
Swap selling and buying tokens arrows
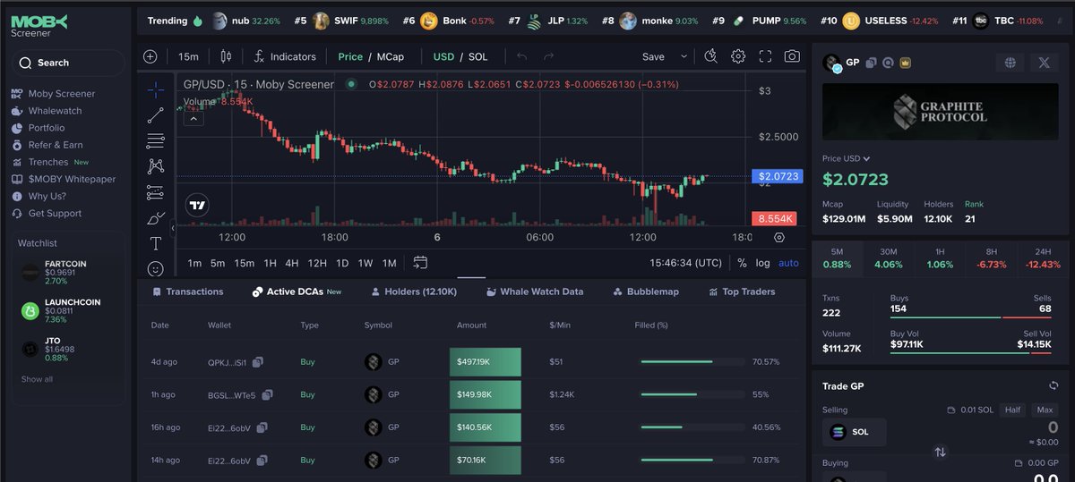click(x=940, y=452)
